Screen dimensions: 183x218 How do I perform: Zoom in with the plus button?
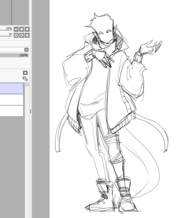[x=22, y=29]
